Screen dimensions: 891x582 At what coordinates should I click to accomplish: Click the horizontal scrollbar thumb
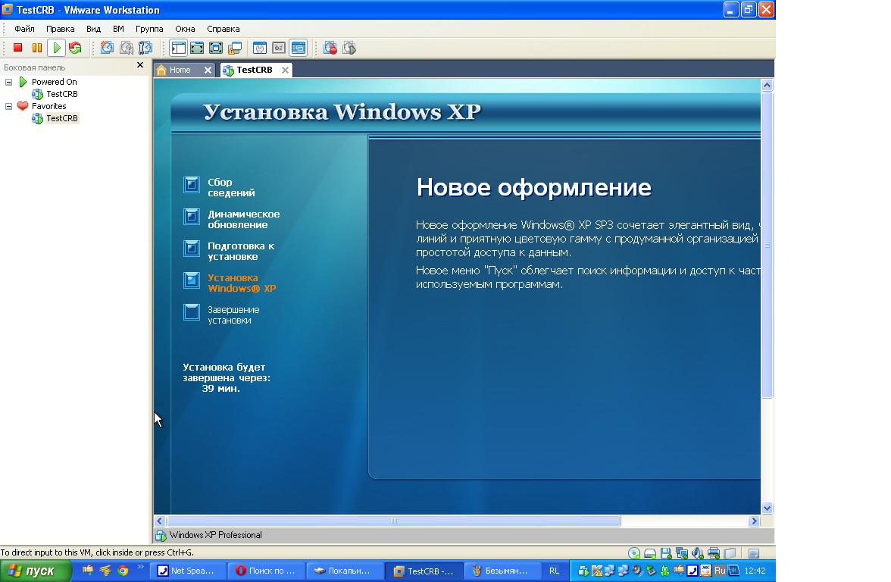(394, 521)
